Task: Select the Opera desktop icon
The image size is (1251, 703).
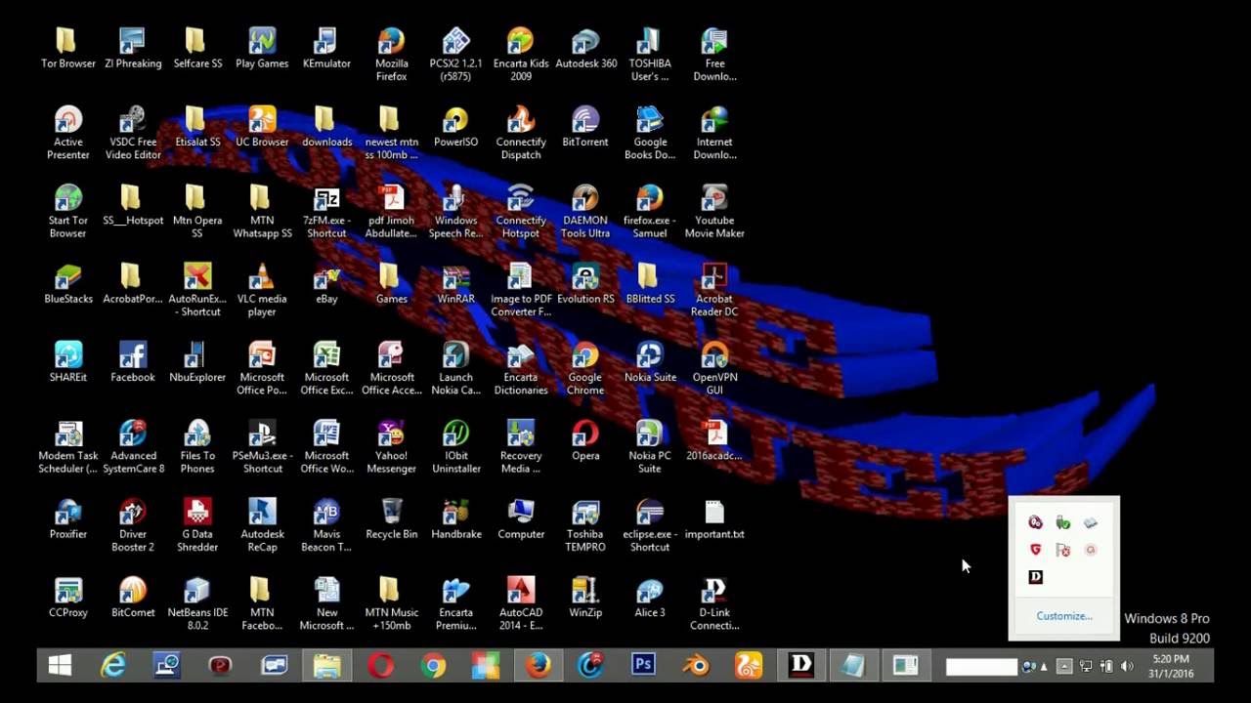Action: 585,441
